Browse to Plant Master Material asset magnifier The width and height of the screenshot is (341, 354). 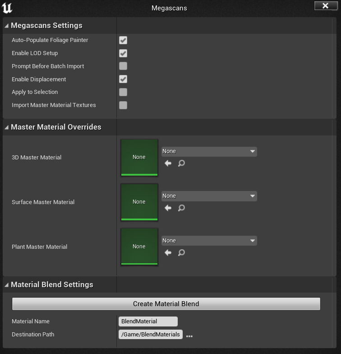(181, 253)
